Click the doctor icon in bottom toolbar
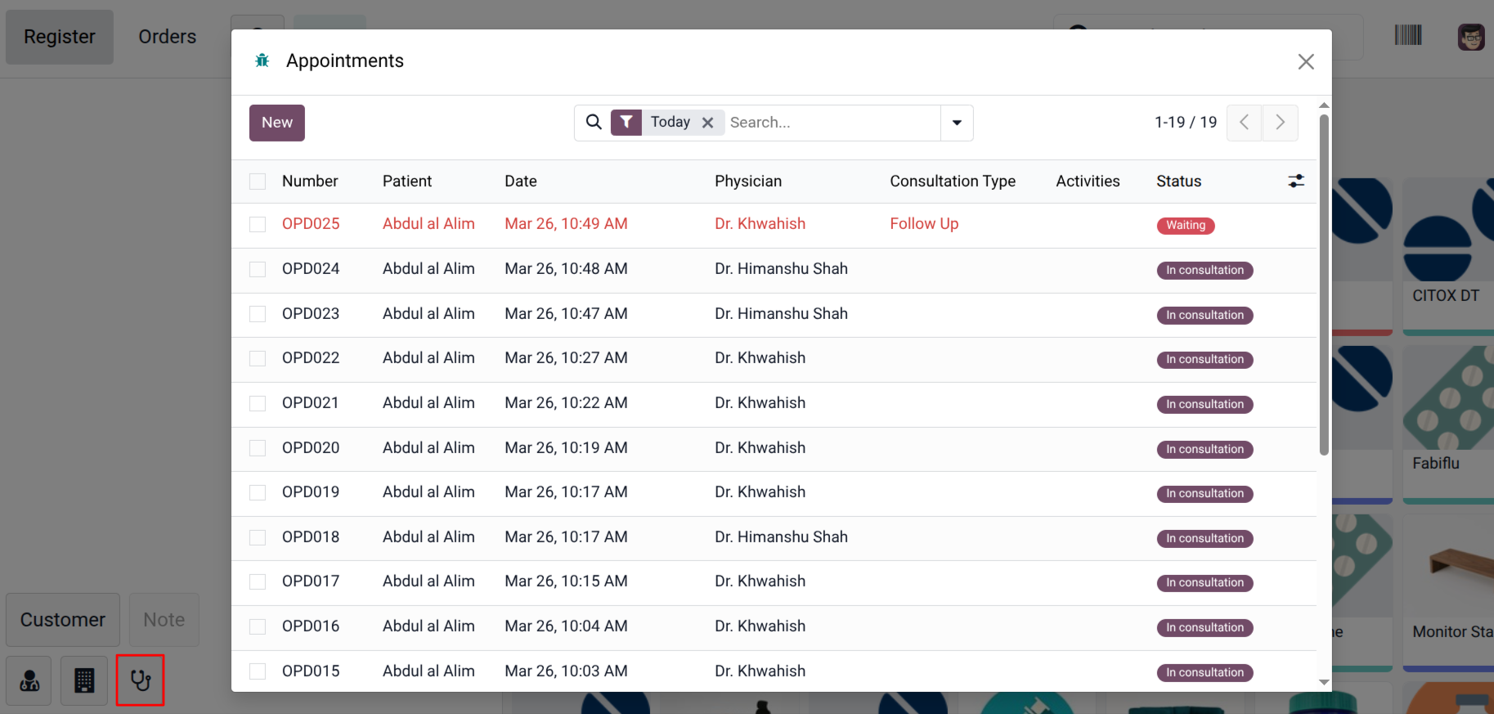This screenshot has height=714, width=1494. 29,680
